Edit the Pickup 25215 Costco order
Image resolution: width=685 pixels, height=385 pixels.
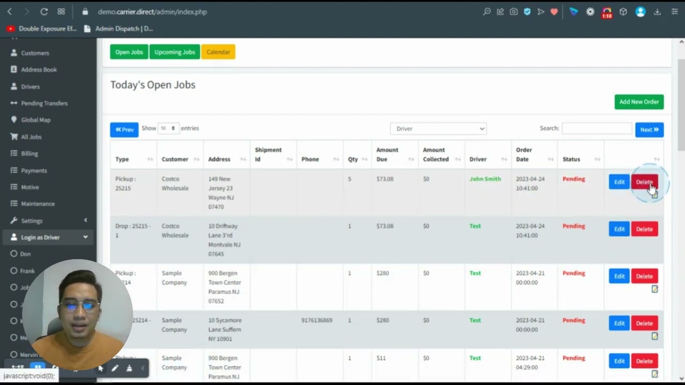pos(619,182)
